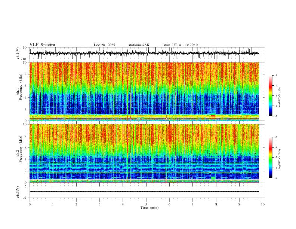Click the "station=GAK" header label

(x=139, y=45)
